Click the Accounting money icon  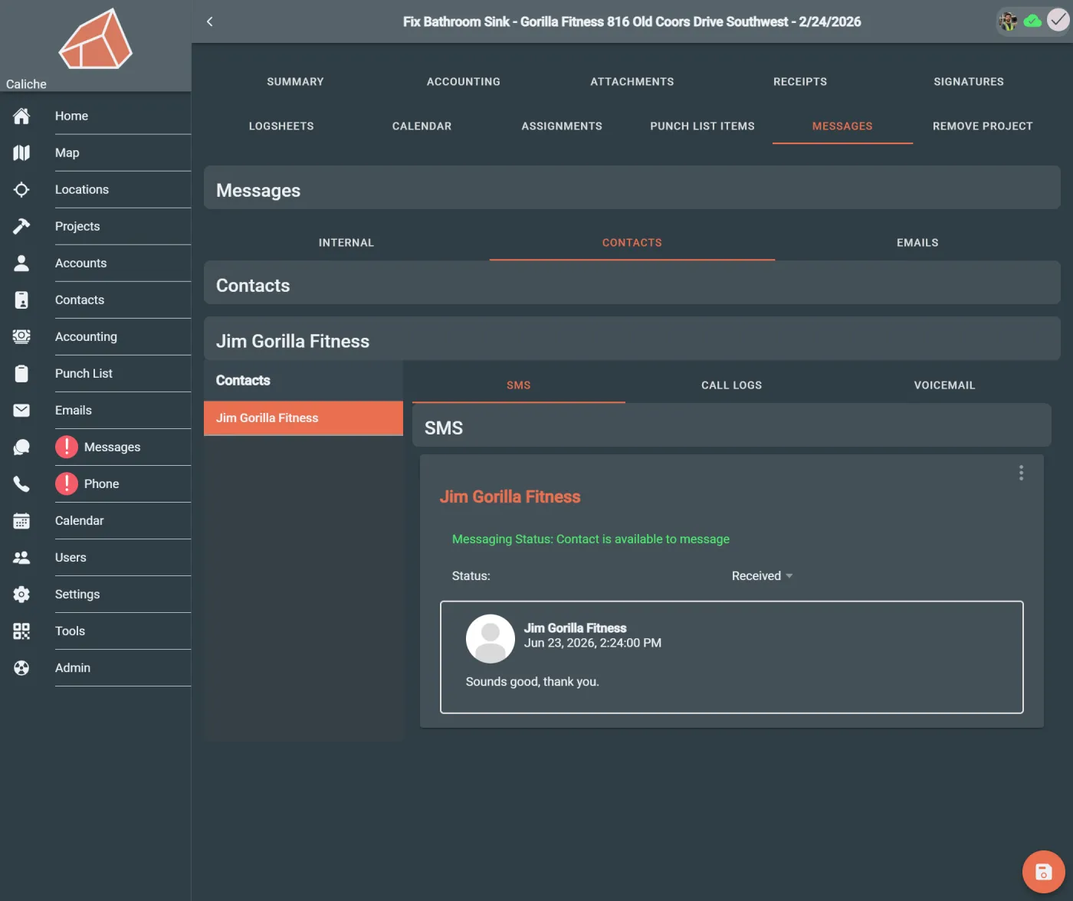[x=21, y=336]
